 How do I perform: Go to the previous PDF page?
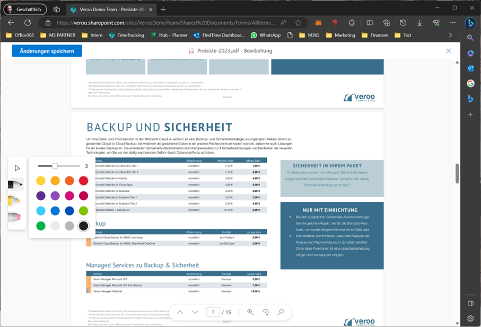pos(180,312)
